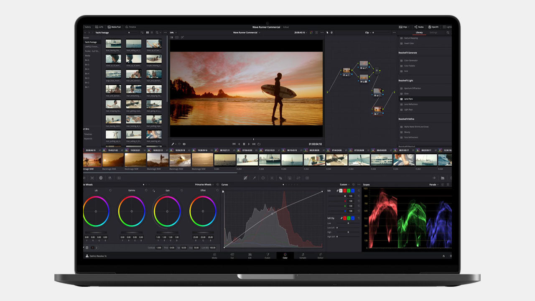Click the Stop playback button
The width and height of the screenshot is (535, 301).
point(244,144)
